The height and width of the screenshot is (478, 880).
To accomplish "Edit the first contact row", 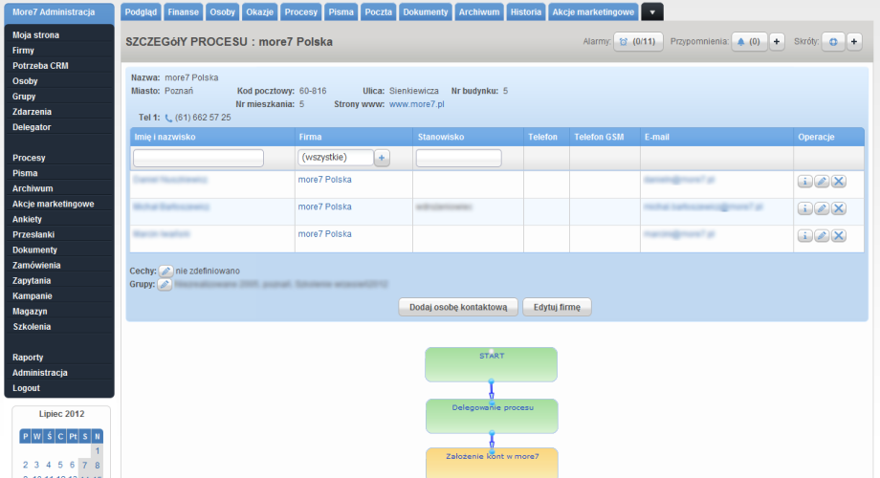I will pos(822,182).
